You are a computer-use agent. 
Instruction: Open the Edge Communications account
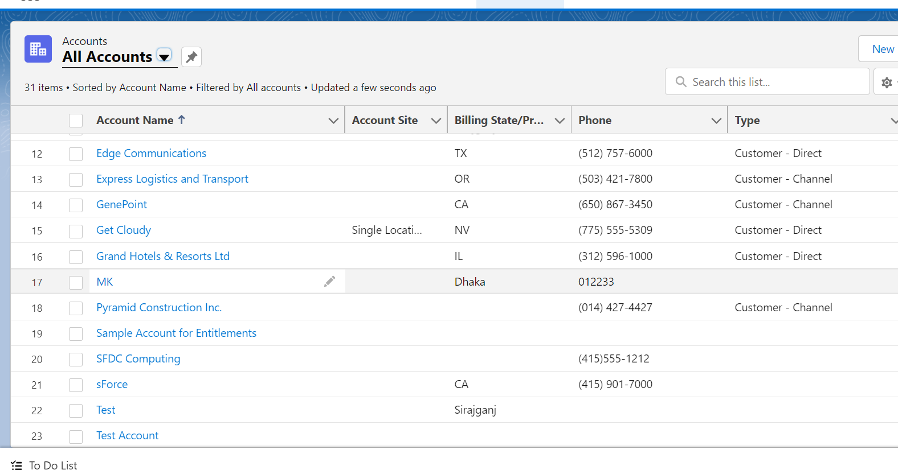pos(151,153)
